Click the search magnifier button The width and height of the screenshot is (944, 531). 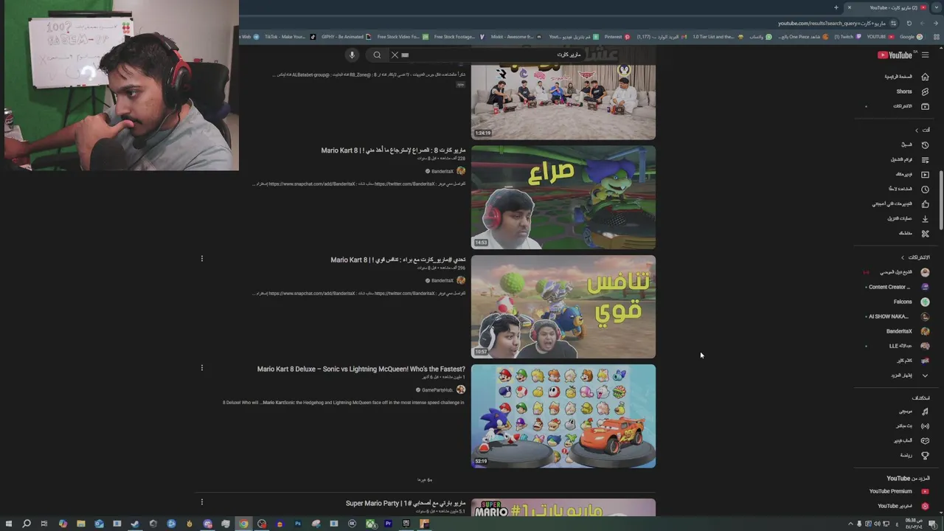[377, 55]
